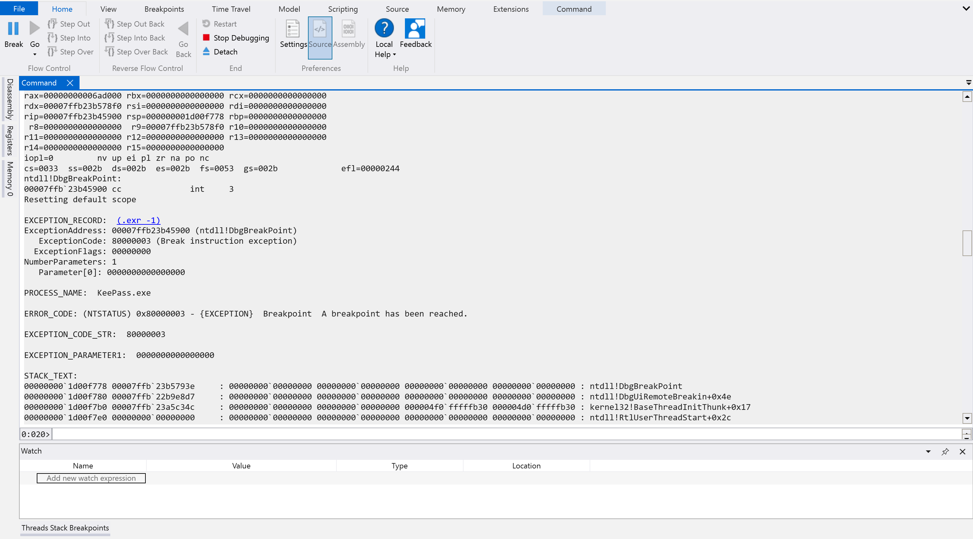The image size is (973, 539).
Task: Open the Registers side panel
Action: pyautogui.click(x=10, y=140)
